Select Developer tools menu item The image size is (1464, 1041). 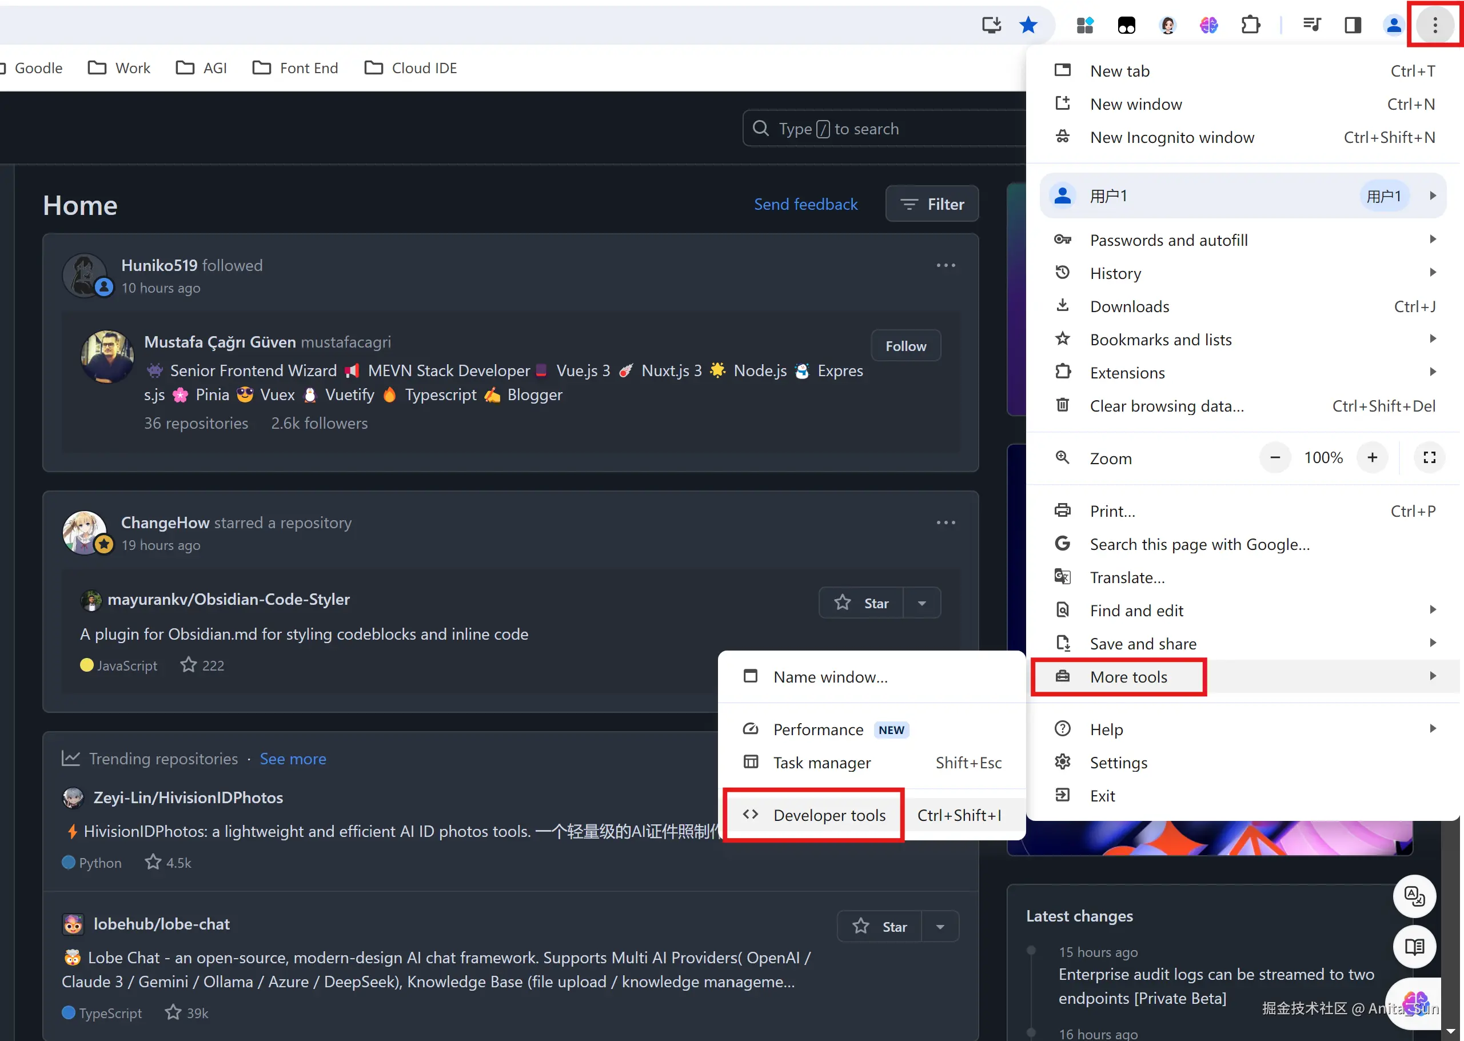(829, 815)
